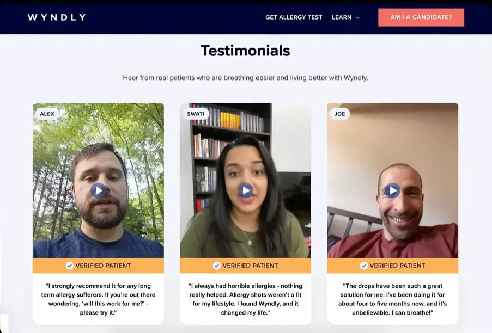Screen dimensions: 492x333
Task: Click the Testimonials heading
Action: 245,51
